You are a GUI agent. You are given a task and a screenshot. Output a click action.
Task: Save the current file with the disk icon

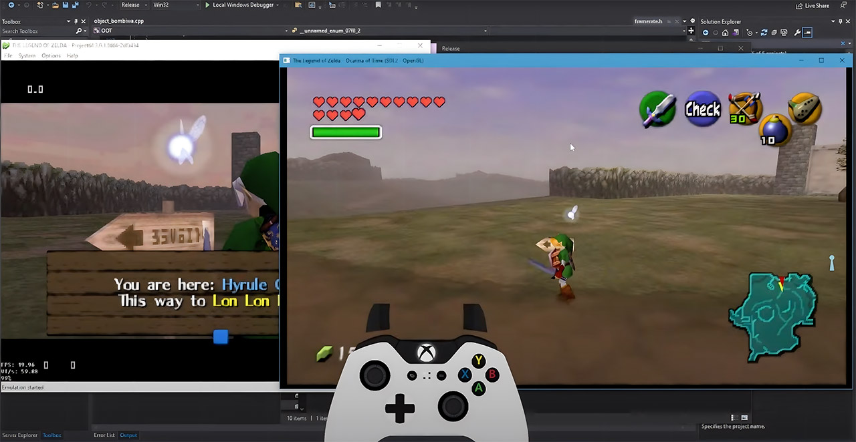pos(65,5)
